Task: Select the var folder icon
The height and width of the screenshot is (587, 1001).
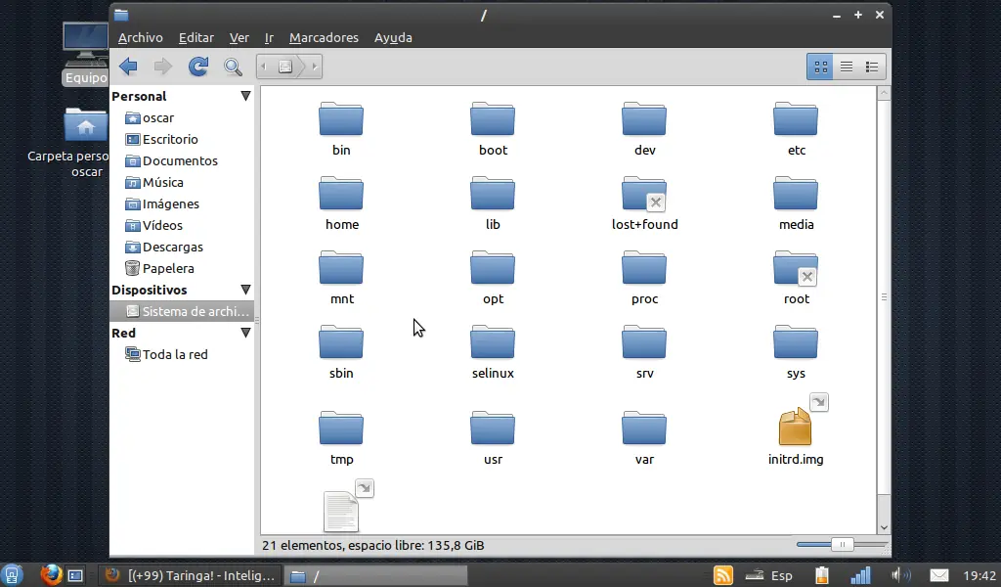Action: 643,429
